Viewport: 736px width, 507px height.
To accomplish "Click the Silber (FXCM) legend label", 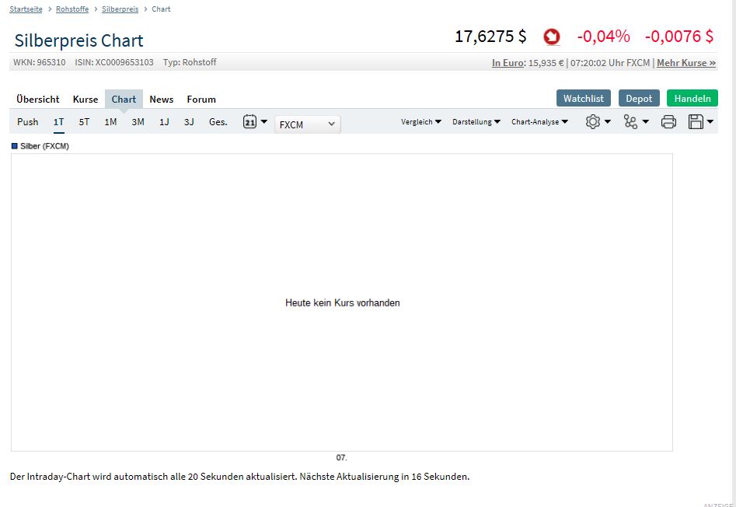I will (44, 146).
